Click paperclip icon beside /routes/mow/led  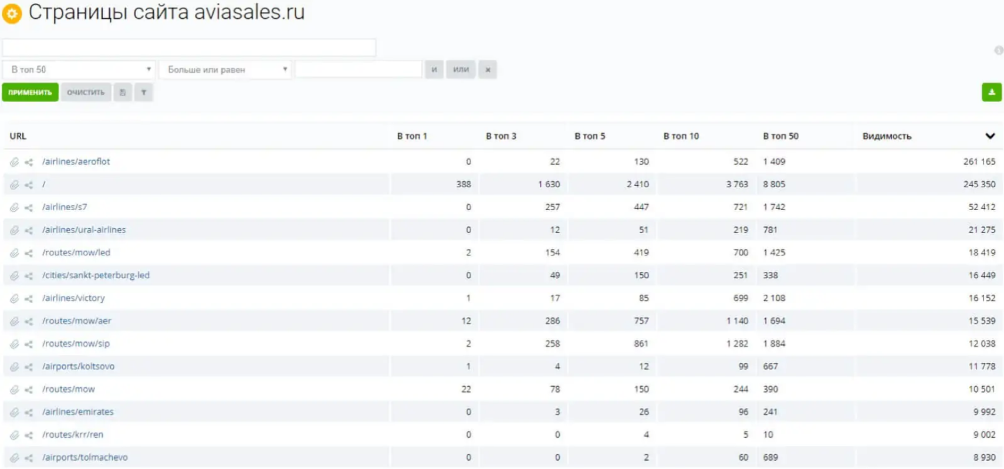tap(15, 253)
